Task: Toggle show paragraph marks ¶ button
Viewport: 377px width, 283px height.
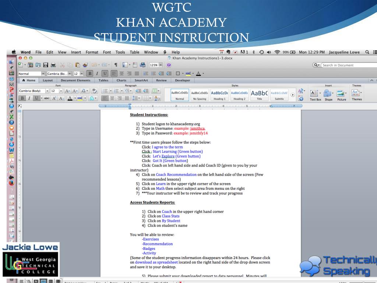Action: (x=116, y=65)
